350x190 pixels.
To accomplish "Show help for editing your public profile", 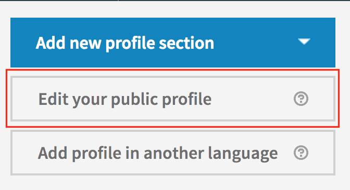I will click(x=301, y=99).
